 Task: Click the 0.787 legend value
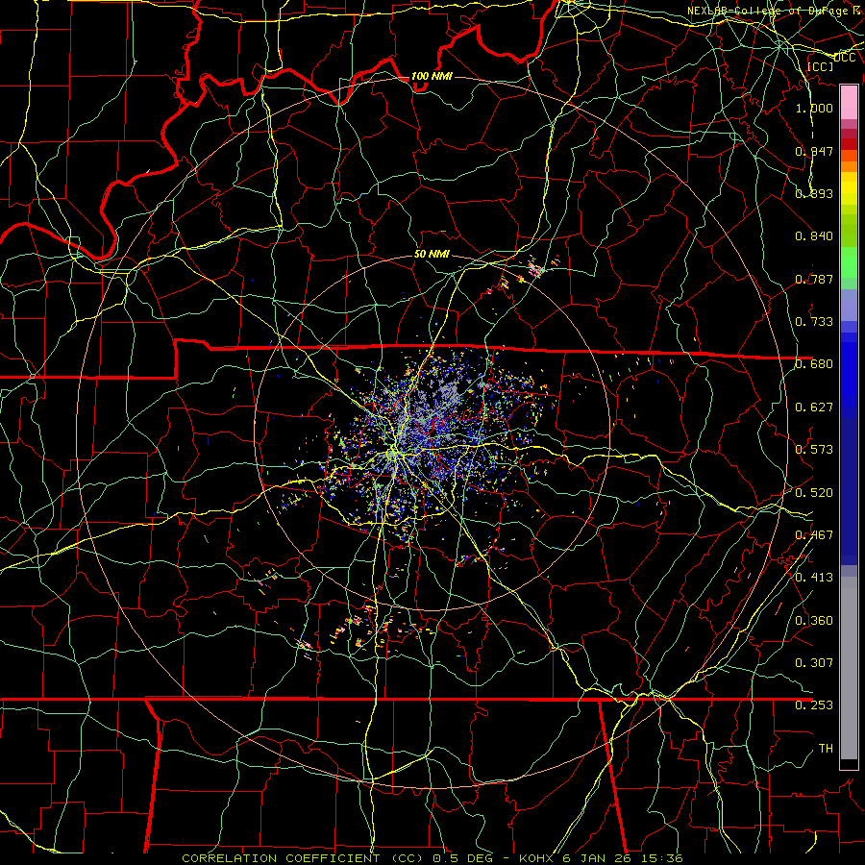pos(814,279)
